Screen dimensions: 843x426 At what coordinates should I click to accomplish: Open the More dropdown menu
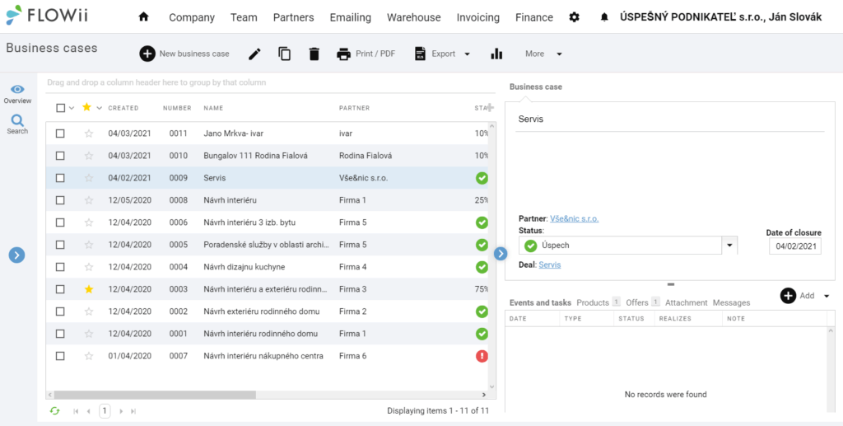[x=543, y=54]
